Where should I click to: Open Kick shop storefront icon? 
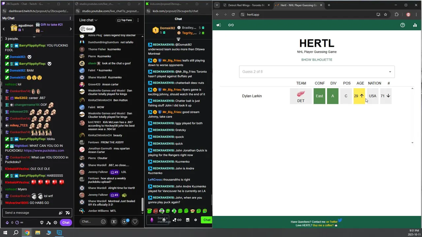click(188, 220)
